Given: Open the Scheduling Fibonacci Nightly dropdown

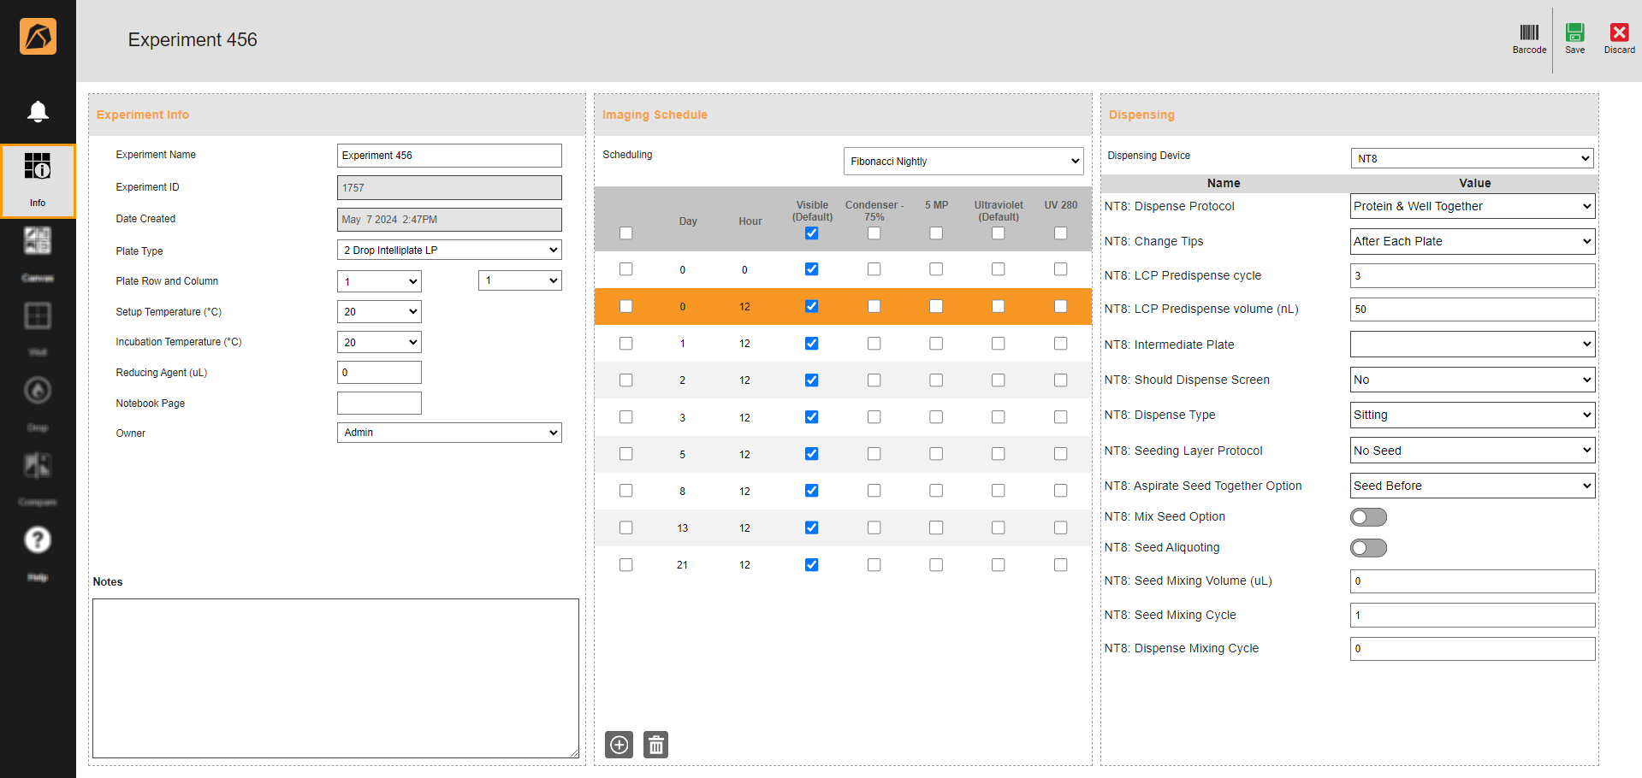Looking at the screenshot, I should click(x=963, y=162).
